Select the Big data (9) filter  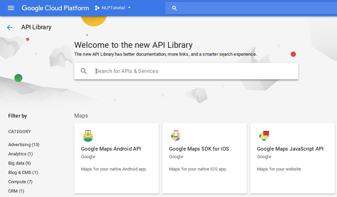click(19, 163)
